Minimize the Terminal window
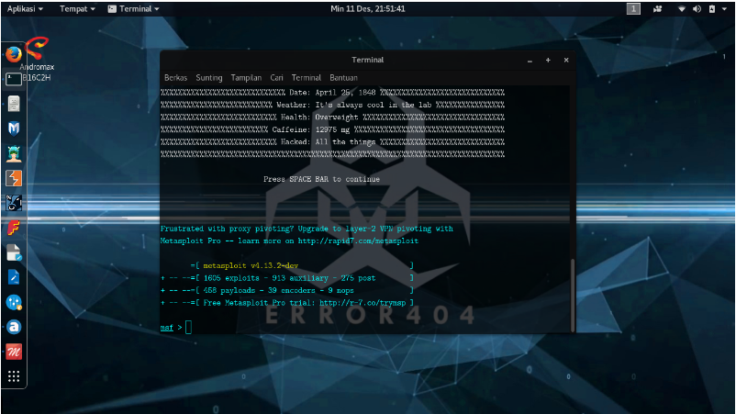This screenshot has width=736, height=414. point(530,60)
